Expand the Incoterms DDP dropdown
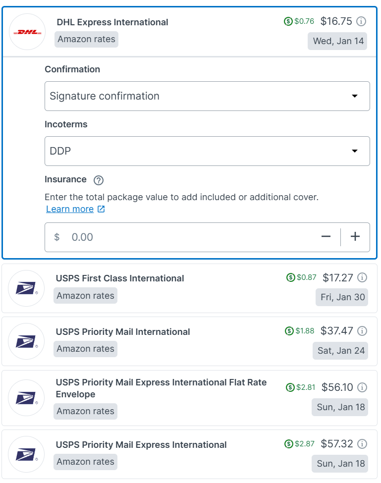This screenshot has width=381, height=483. click(207, 151)
